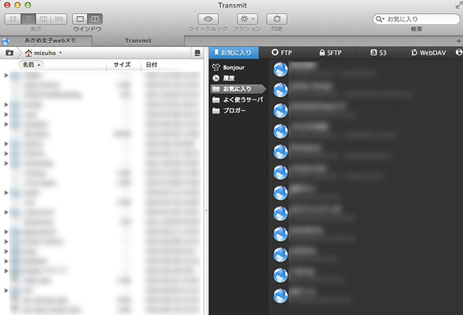Open Quick Look eye icon
The image size is (463, 315).
click(208, 19)
